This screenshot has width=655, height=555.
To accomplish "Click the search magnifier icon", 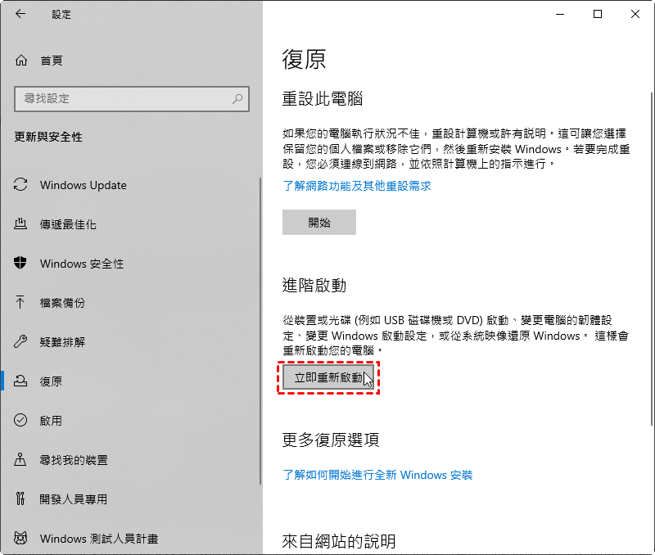I will coord(237,99).
